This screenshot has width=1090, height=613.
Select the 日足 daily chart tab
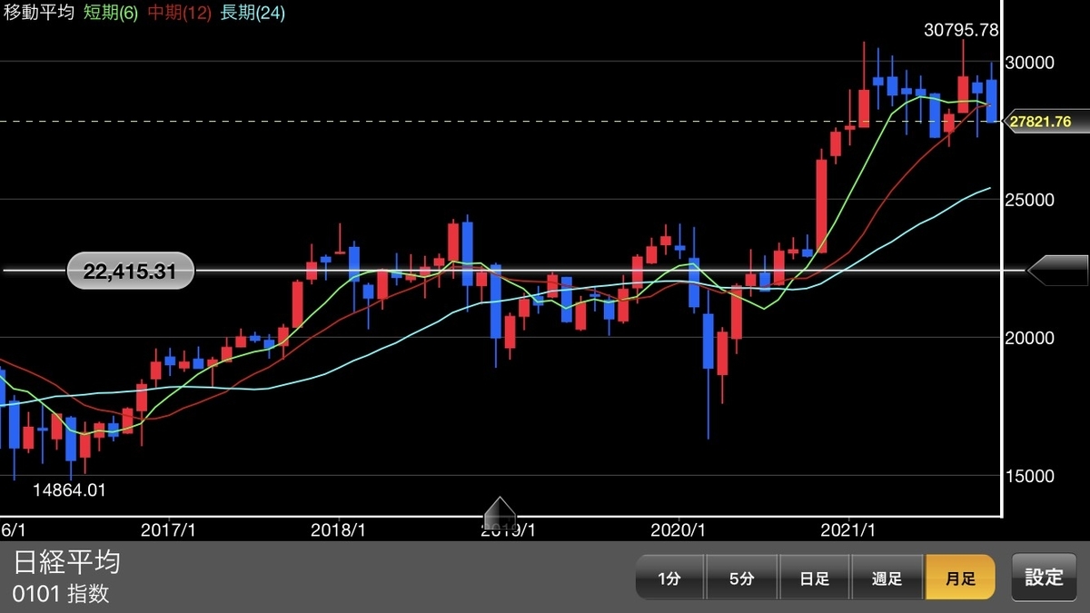tap(814, 578)
